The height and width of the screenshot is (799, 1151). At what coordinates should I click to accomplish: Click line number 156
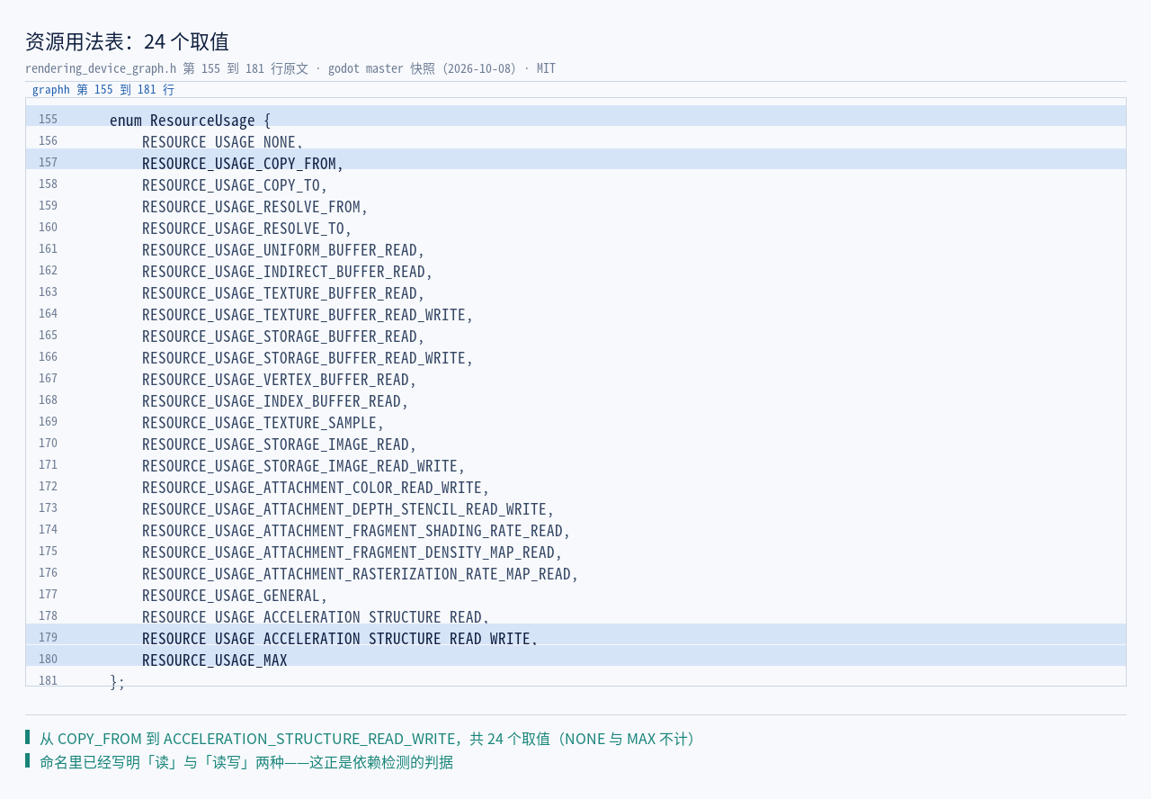pyautogui.click(x=48, y=141)
